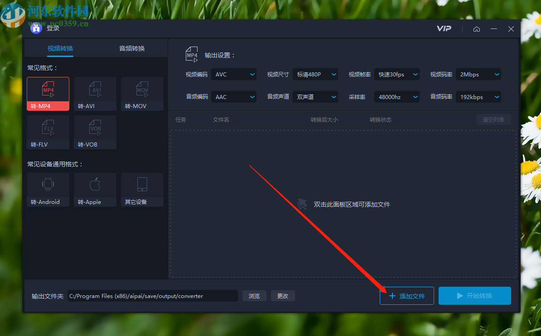Click the 双击此面板区域可添加文件 drop area text
Screen dimensions: 541x336
352,204
